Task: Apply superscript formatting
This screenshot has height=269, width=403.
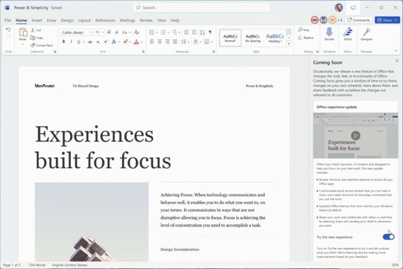Action: click(106, 42)
